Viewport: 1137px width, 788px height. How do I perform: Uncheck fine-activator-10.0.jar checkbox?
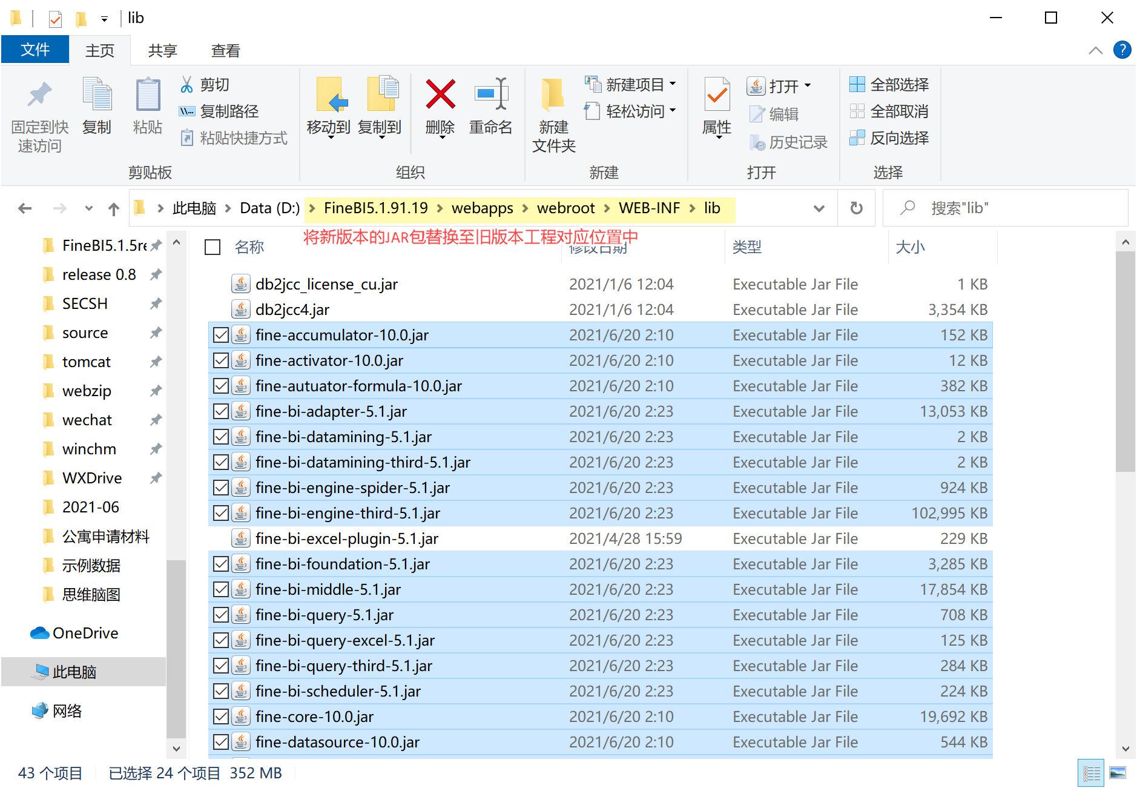point(221,360)
